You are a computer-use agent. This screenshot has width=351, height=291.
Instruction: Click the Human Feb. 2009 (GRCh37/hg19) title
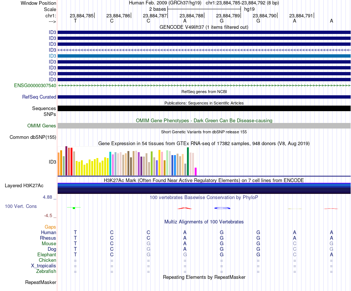pos(165,3)
